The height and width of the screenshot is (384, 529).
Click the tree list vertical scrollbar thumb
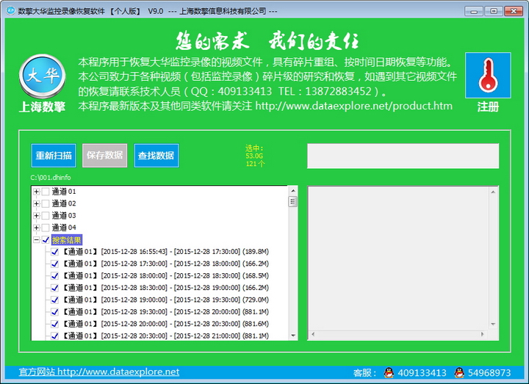[x=293, y=202]
